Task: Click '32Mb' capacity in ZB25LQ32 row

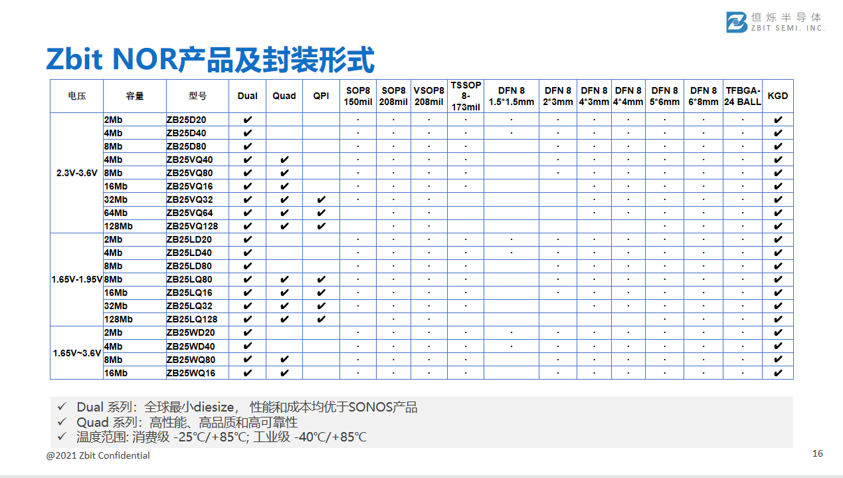Action: pyautogui.click(x=135, y=306)
